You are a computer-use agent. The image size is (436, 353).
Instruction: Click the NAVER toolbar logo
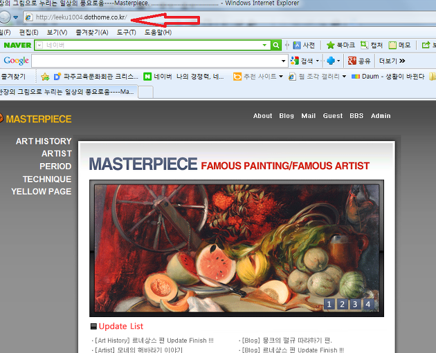[17, 45]
